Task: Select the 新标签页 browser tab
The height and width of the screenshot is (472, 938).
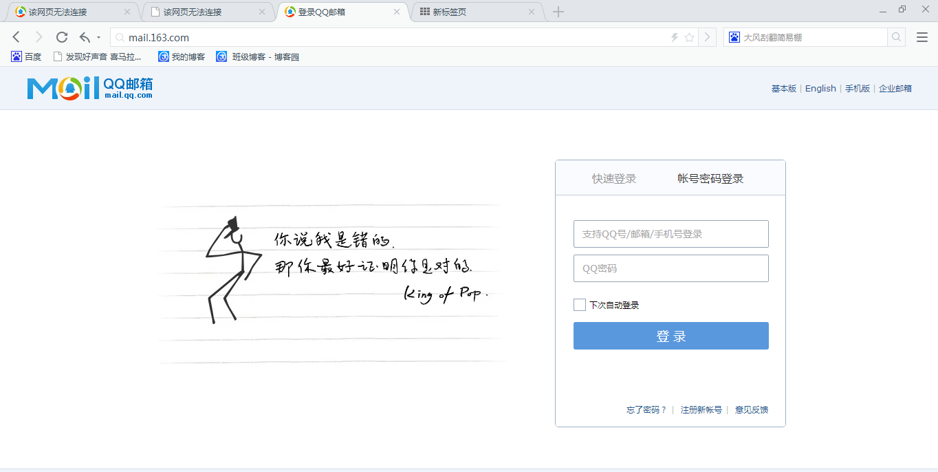Action: 475,12
